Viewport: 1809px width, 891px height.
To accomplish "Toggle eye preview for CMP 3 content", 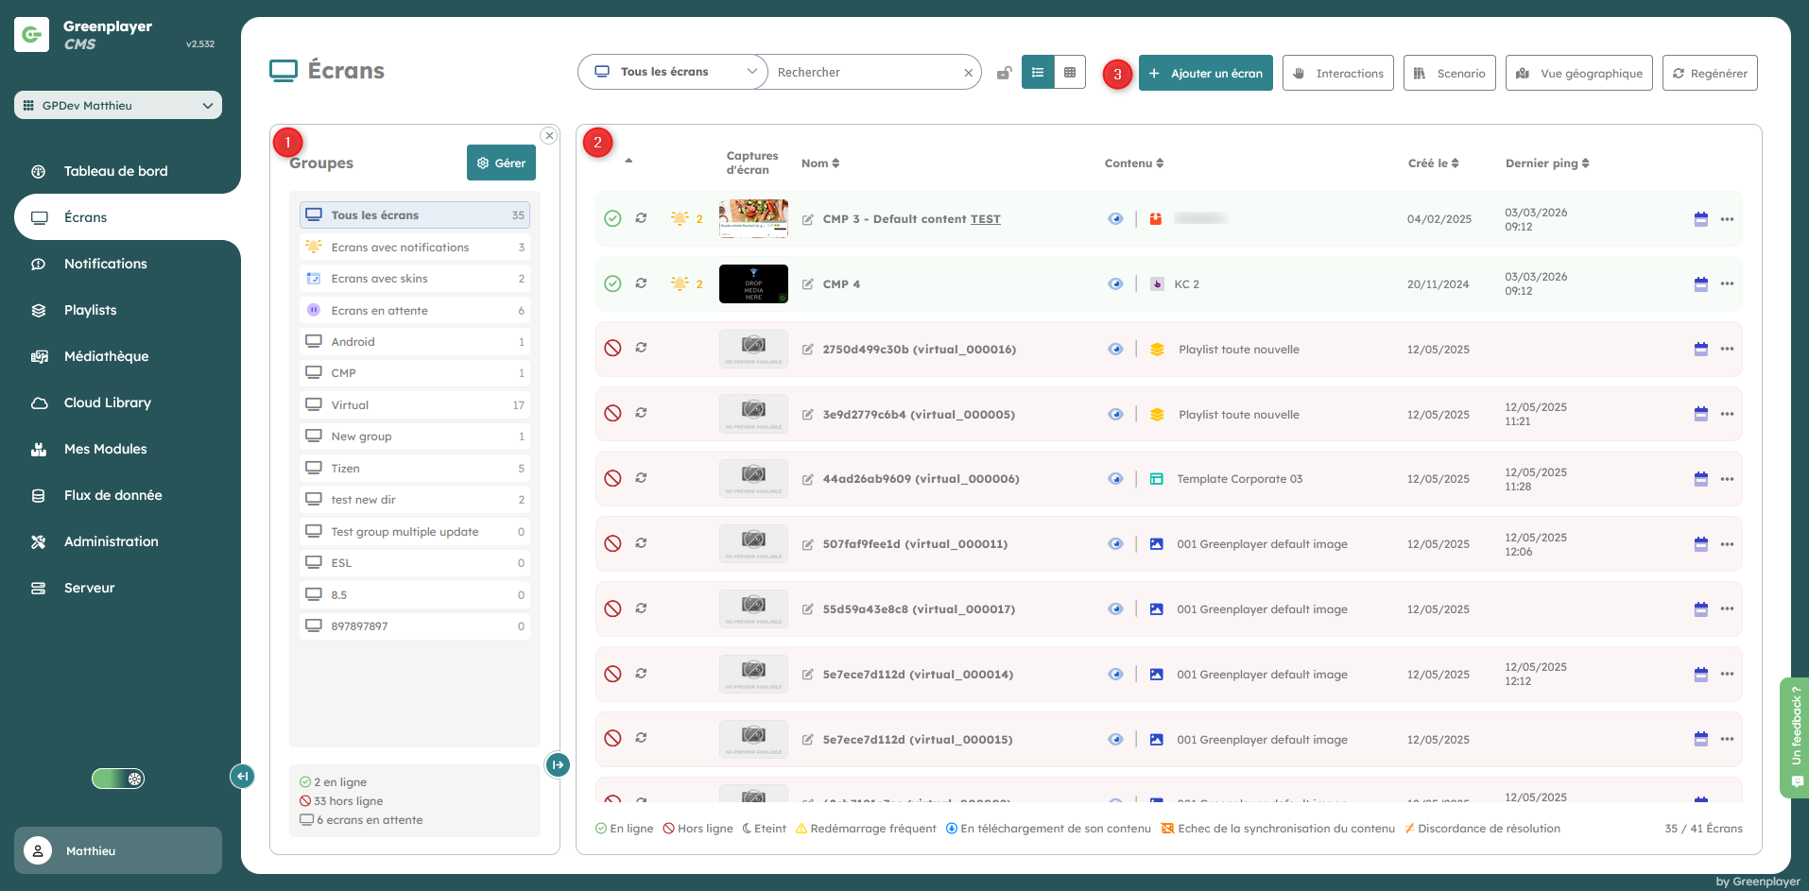I will [1115, 219].
